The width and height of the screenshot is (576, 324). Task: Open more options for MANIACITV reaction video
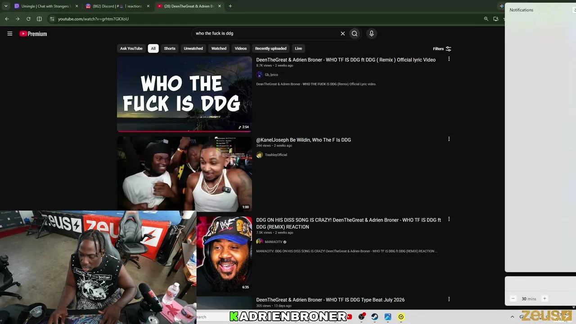pyautogui.click(x=449, y=219)
